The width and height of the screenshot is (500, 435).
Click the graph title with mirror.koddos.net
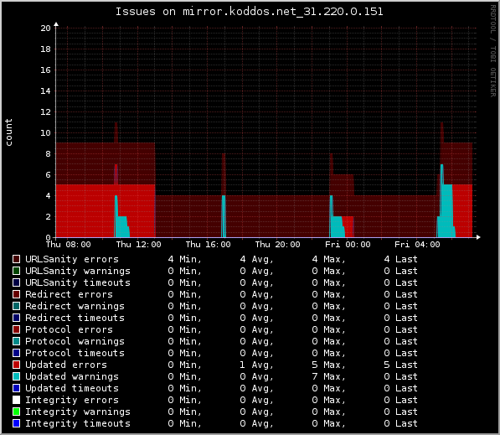(x=249, y=12)
